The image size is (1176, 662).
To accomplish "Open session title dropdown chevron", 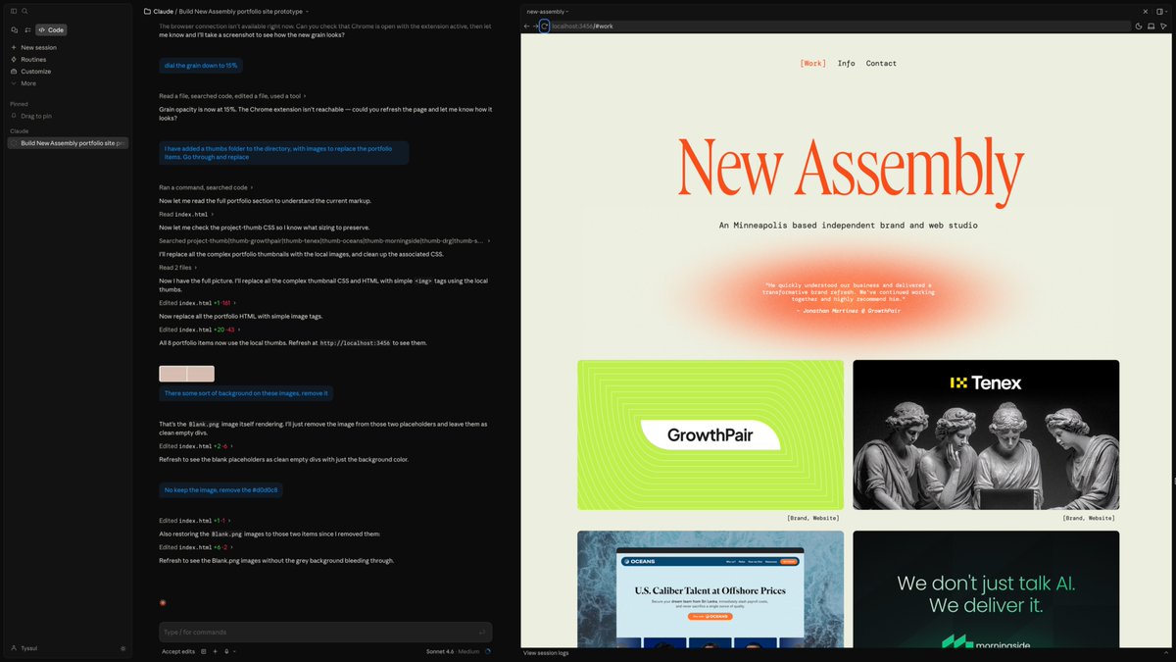I will [x=306, y=12].
